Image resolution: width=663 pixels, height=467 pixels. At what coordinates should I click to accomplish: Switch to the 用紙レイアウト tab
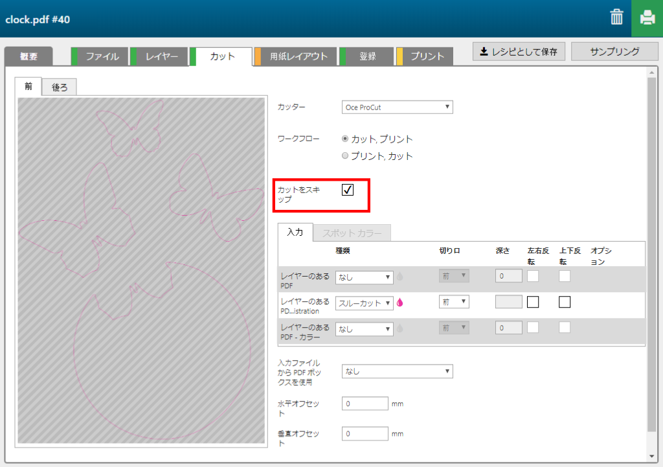point(295,56)
